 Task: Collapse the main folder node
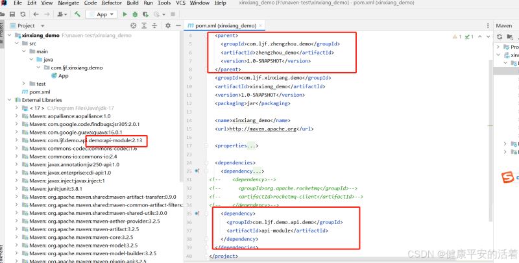[24, 51]
